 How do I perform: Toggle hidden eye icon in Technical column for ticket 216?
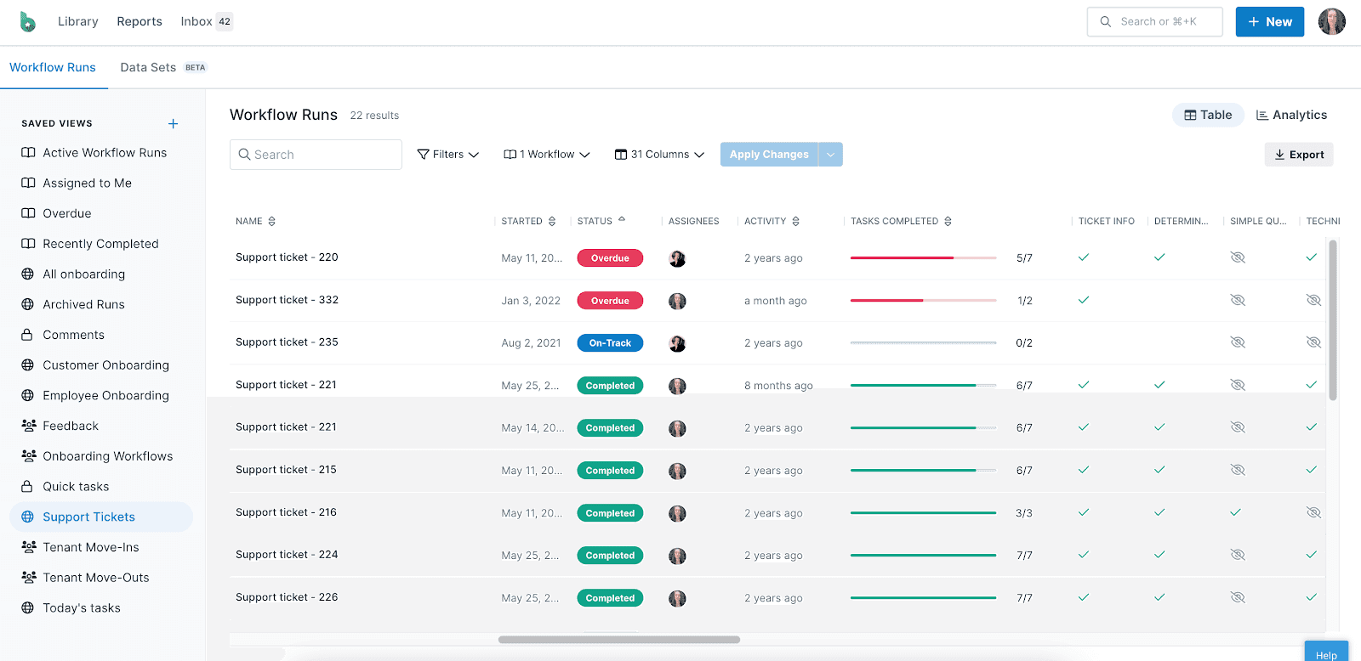click(x=1313, y=512)
